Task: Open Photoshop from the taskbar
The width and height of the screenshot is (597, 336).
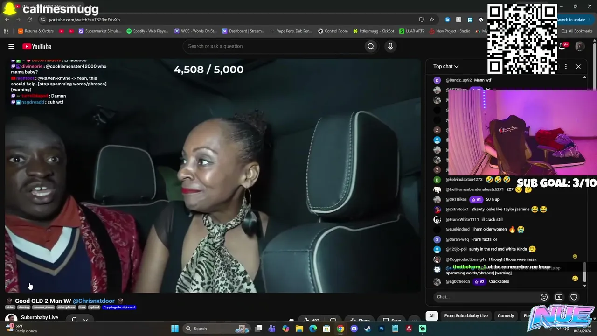Action: (x=382, y=329)
